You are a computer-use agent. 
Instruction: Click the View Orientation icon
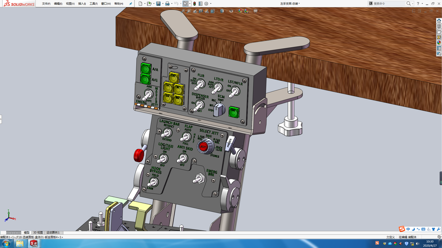point(213,11)
